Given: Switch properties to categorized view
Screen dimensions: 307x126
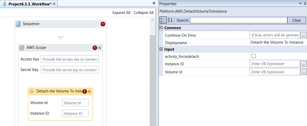Looking at the screenshot, I should click(163, 20).
